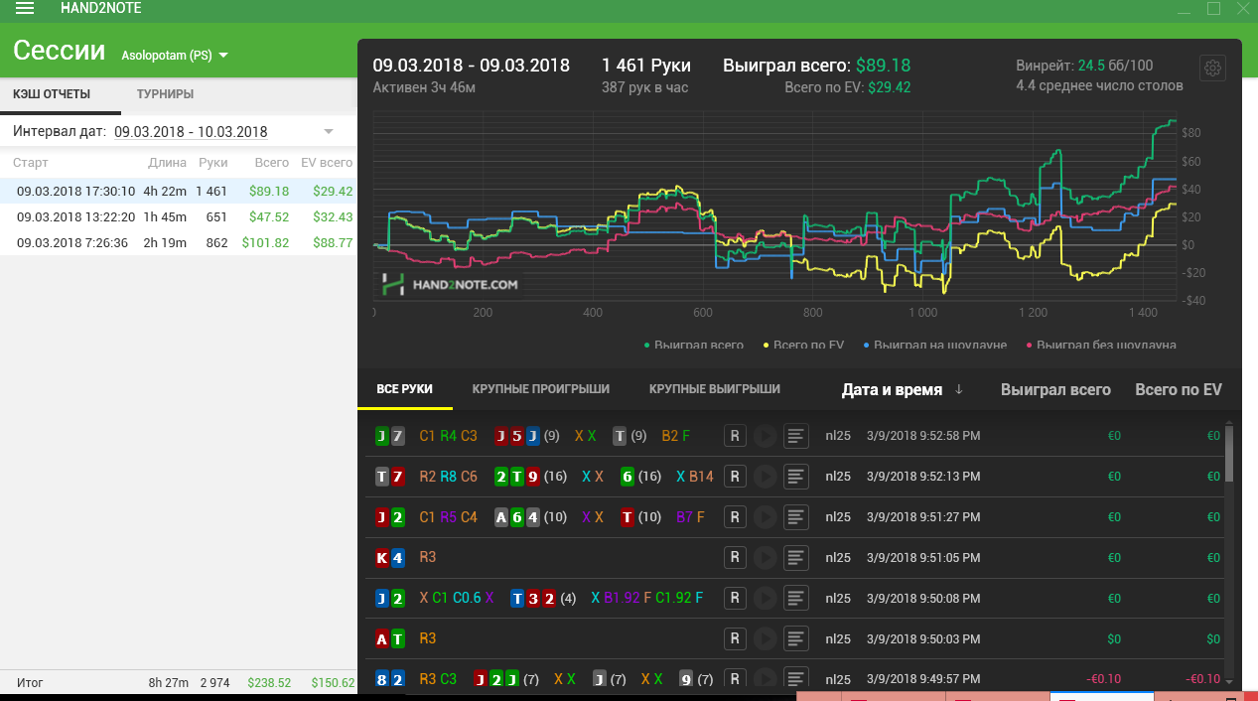Sort hands by 'Выиграл всего' column

coord(1055,390)
